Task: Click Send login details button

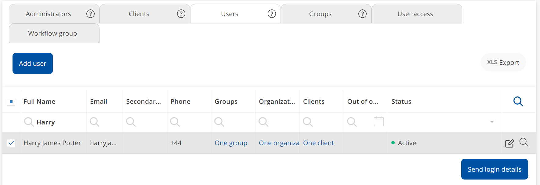Action: point(494,169)
